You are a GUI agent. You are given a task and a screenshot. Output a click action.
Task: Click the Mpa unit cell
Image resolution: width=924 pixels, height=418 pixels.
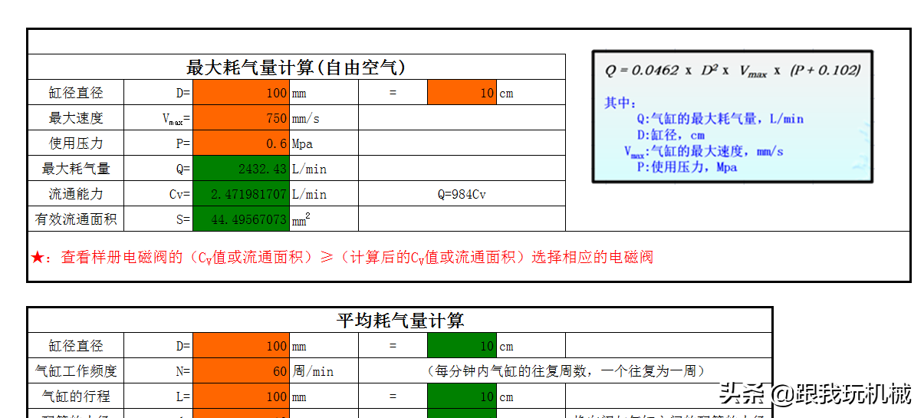pos(324,143)
